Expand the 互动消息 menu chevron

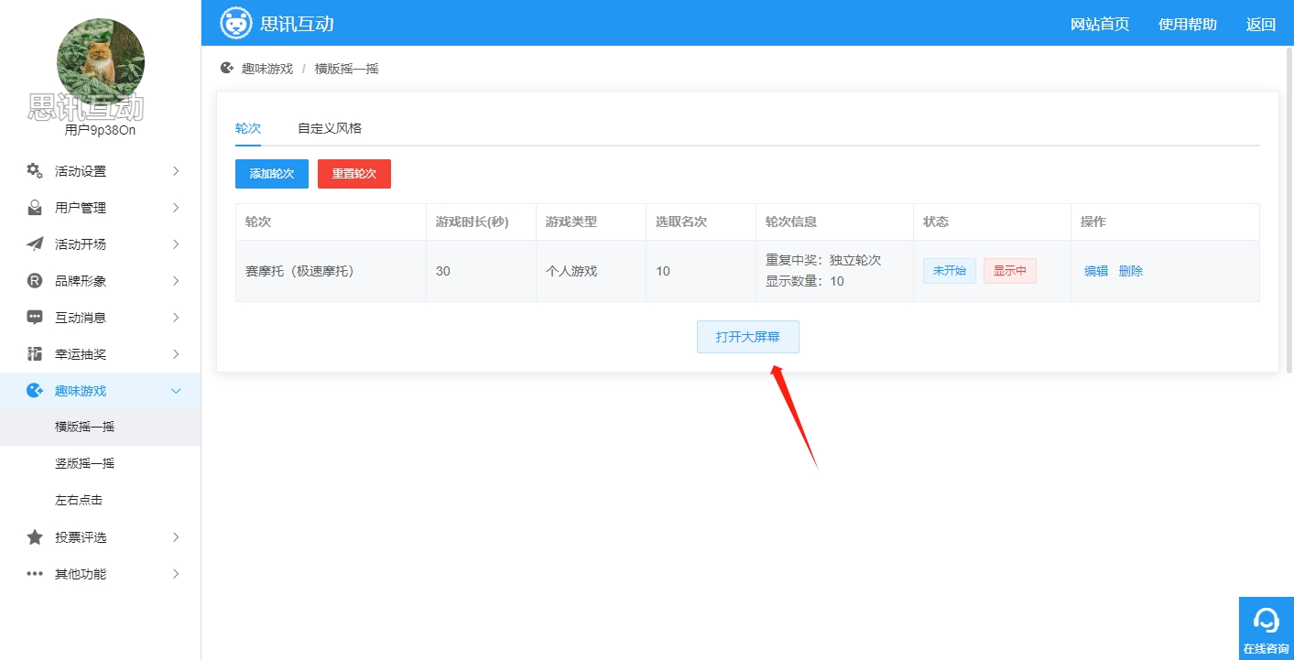point(176,318)
